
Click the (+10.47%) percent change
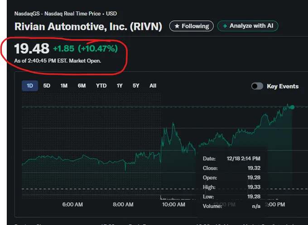98,48
